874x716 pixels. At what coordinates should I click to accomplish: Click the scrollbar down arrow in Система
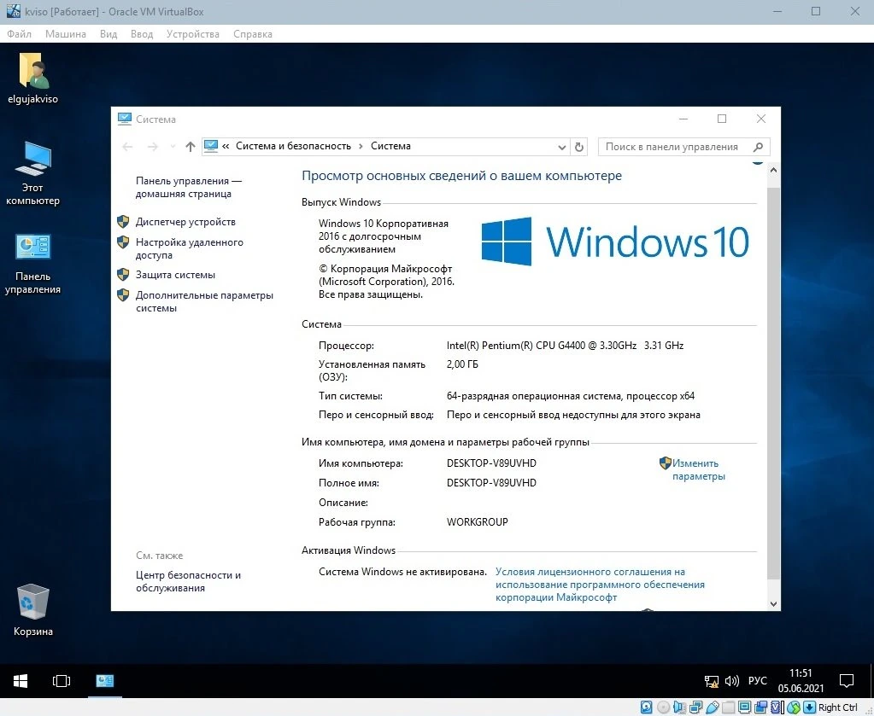coord(773,603)
